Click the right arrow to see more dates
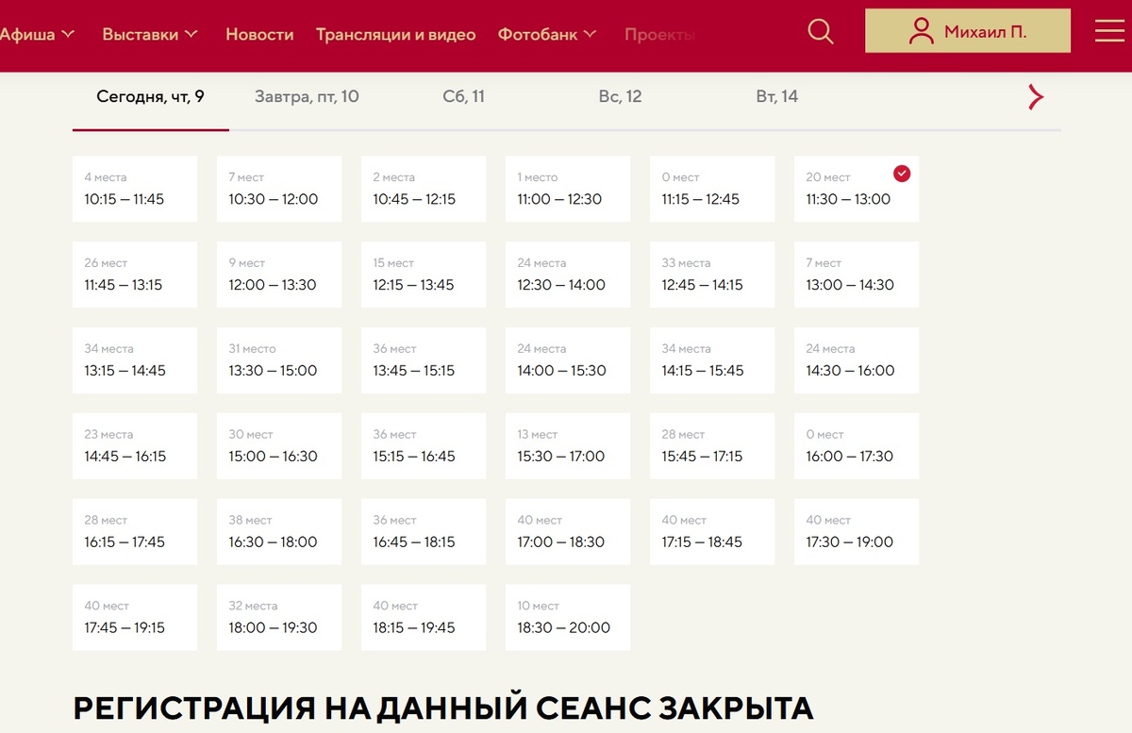This screenshot has height=733, width=1132. [1035, 96]
